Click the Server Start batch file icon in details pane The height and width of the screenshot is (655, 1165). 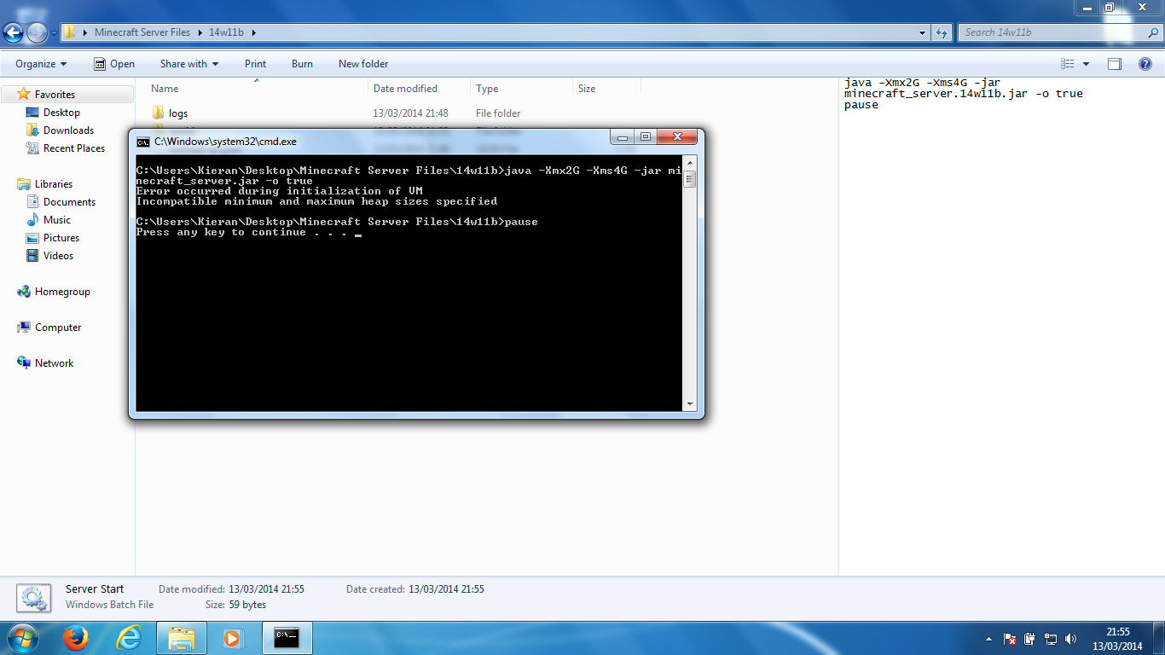tap(34, 598)
